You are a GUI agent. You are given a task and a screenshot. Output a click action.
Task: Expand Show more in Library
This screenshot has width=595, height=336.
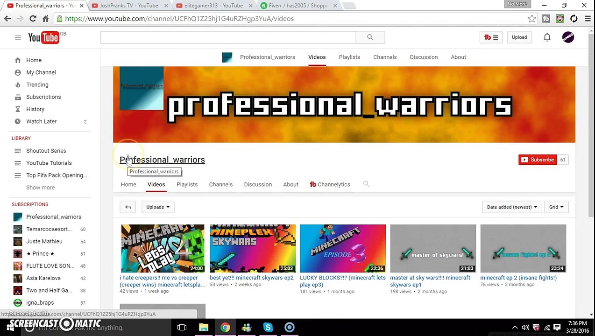coord(40,188)
